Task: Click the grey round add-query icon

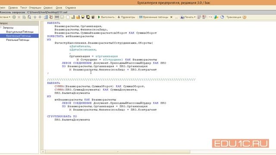Action: pos(14,17)
